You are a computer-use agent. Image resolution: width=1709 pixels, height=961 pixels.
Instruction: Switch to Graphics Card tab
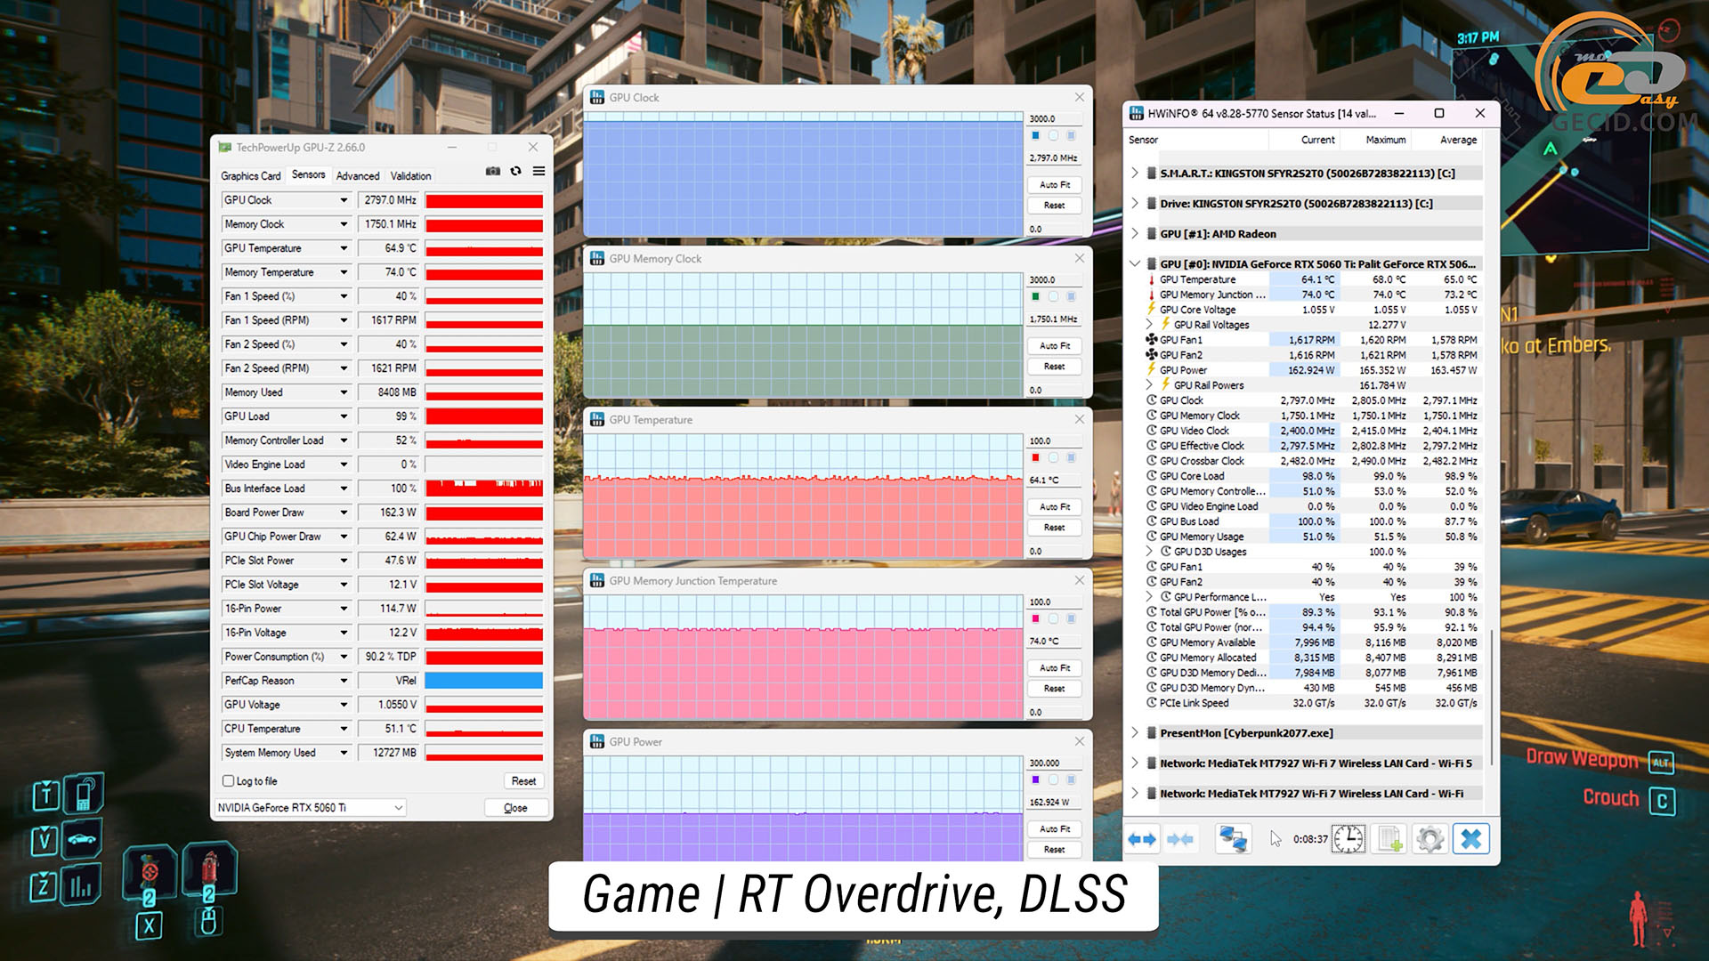[251, 176]
